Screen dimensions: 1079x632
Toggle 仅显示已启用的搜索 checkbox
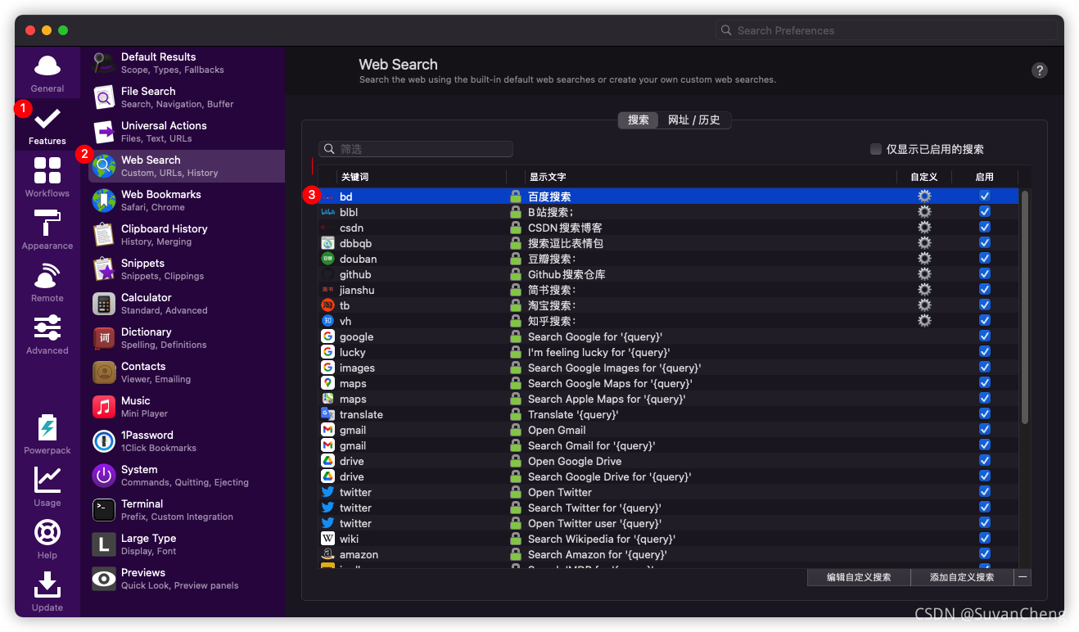click(876, 149)
